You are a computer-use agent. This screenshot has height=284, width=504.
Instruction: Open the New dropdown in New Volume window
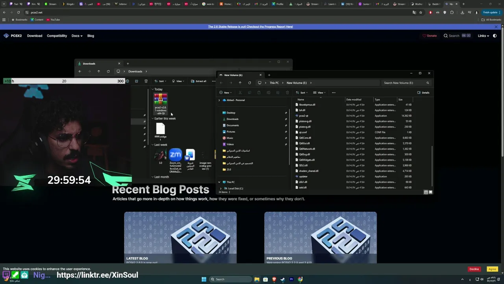point(225,93)
